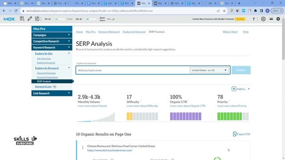Viewport: 285px width, 160px height.
Task: Collapse Explore by Site submenu arrow
Action: coord(69,53)
